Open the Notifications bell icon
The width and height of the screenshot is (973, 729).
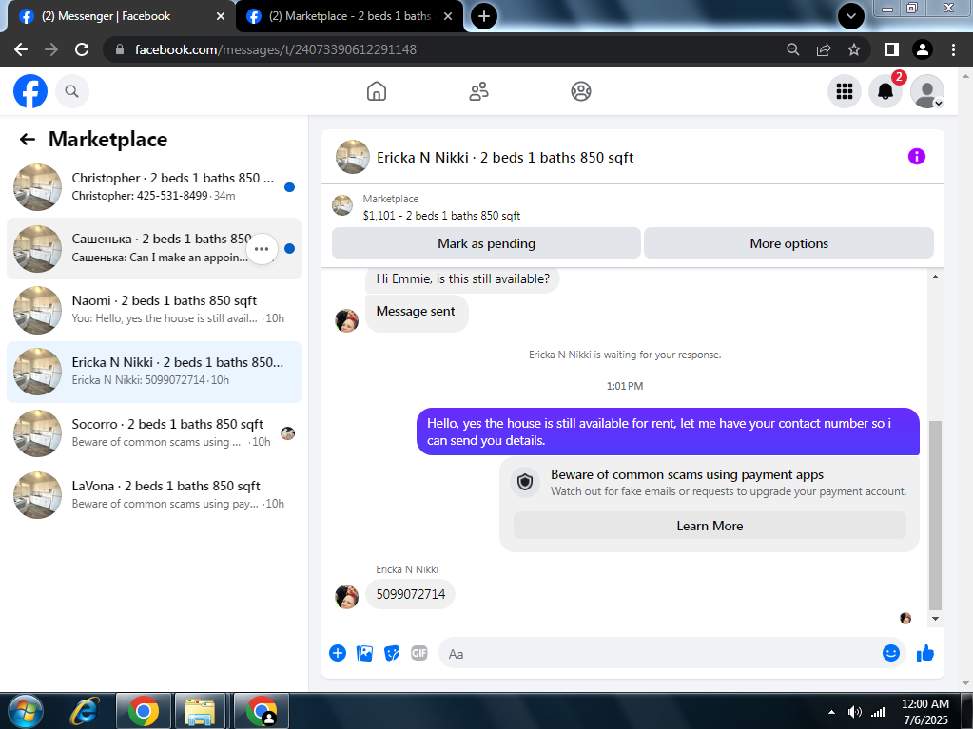click(x=885, y=91)
